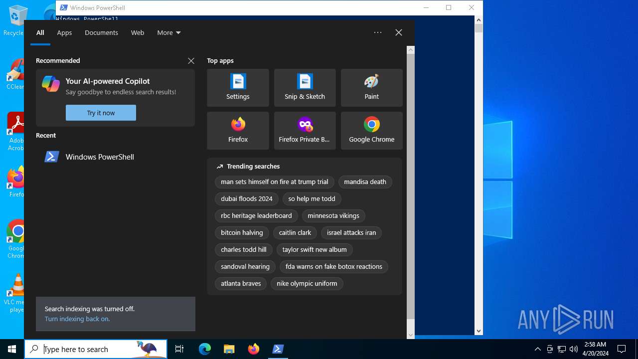Select 'sandoval hearing' trending chip
Image resolution: width=638 pixels, height=359 pixels.
pos(245,267)
